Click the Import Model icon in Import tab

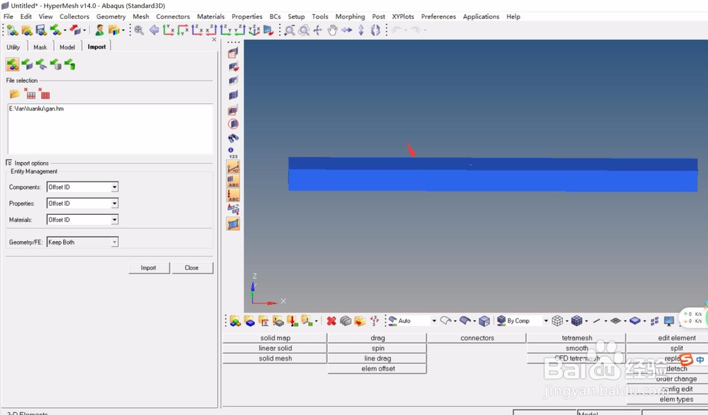[13, 64]
